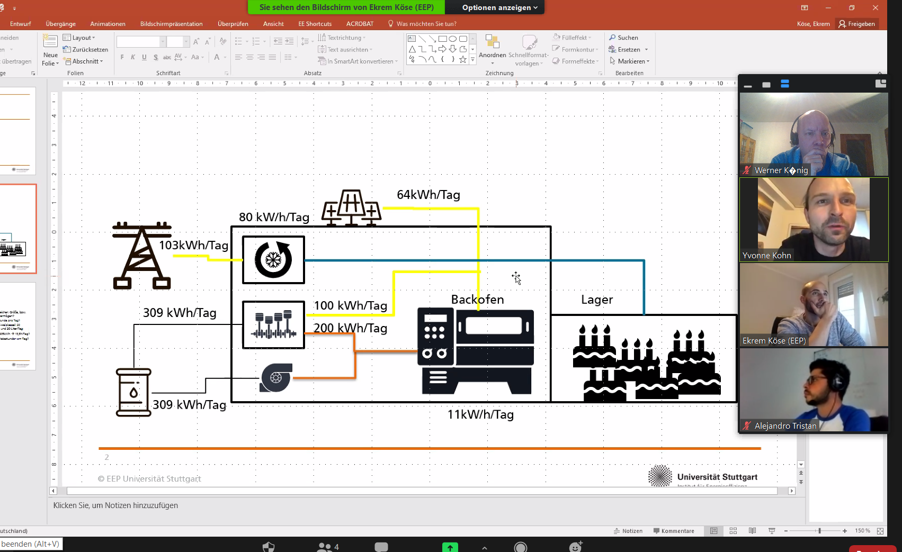Toggle the Notizen notes pane
902x552 pixels.
tap(628, 531)
